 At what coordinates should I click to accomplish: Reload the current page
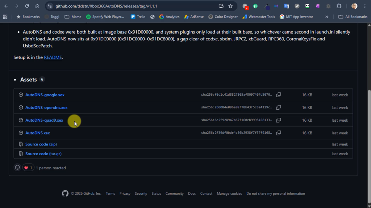[27, 6]
